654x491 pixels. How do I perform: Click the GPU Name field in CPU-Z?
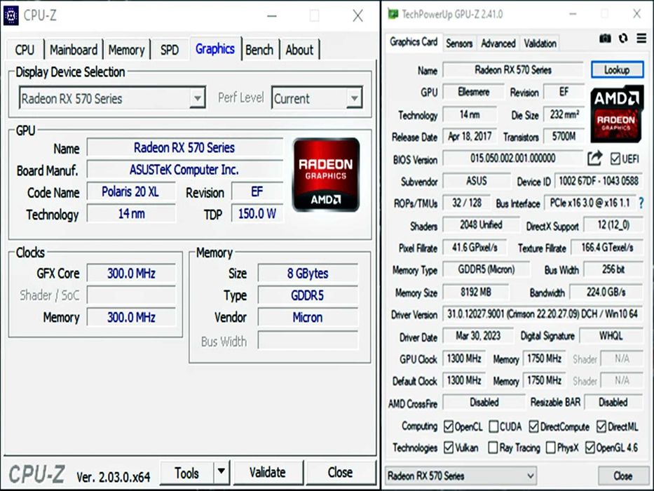click(x=185, y=147)
